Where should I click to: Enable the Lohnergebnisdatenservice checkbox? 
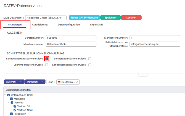coord(90,59)
